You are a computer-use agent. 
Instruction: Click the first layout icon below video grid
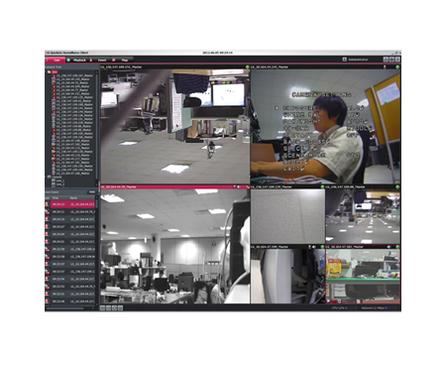103,307
